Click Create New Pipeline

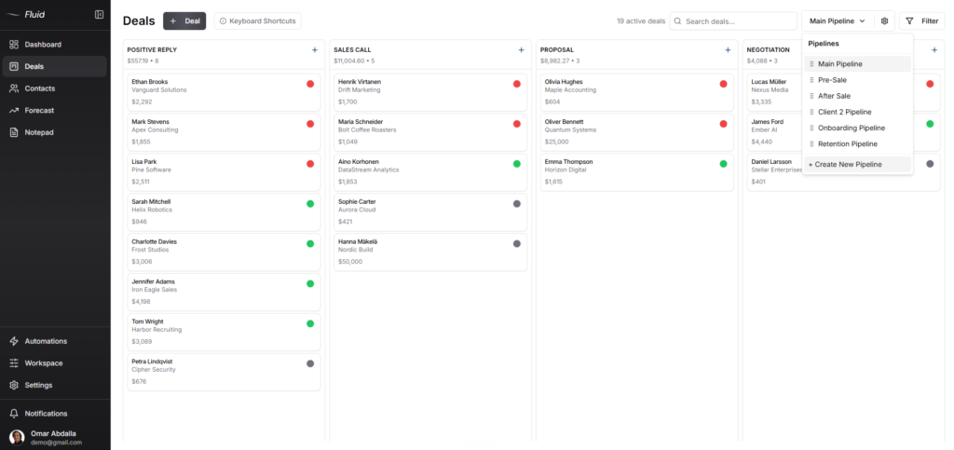coord(857,164)
